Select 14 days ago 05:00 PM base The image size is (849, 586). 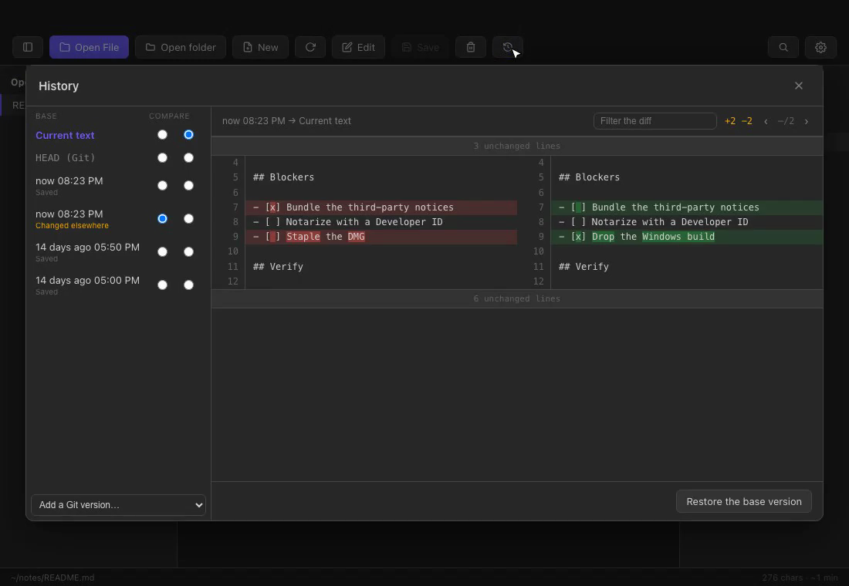pos(162,285)
